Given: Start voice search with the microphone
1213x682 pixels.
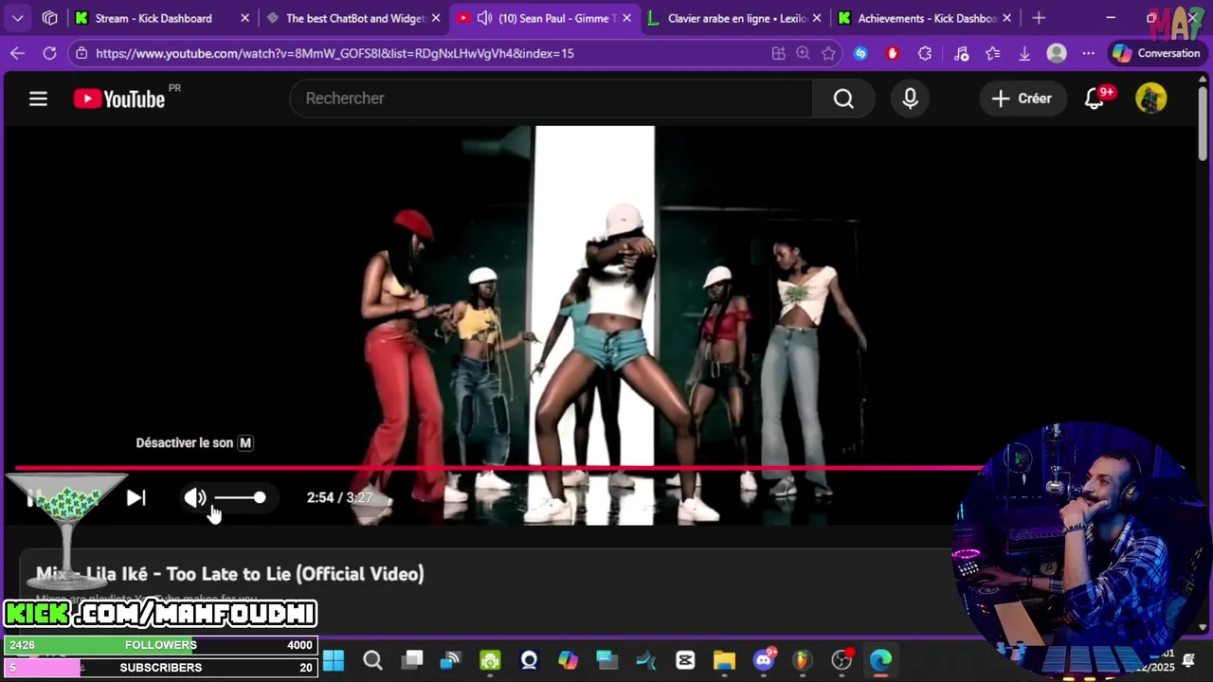Looking at the screenshot, I should 910,99.
